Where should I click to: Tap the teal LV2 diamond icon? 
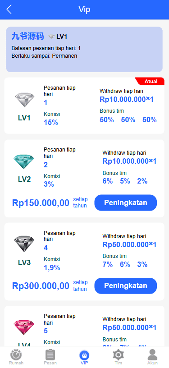pos(24,162)
